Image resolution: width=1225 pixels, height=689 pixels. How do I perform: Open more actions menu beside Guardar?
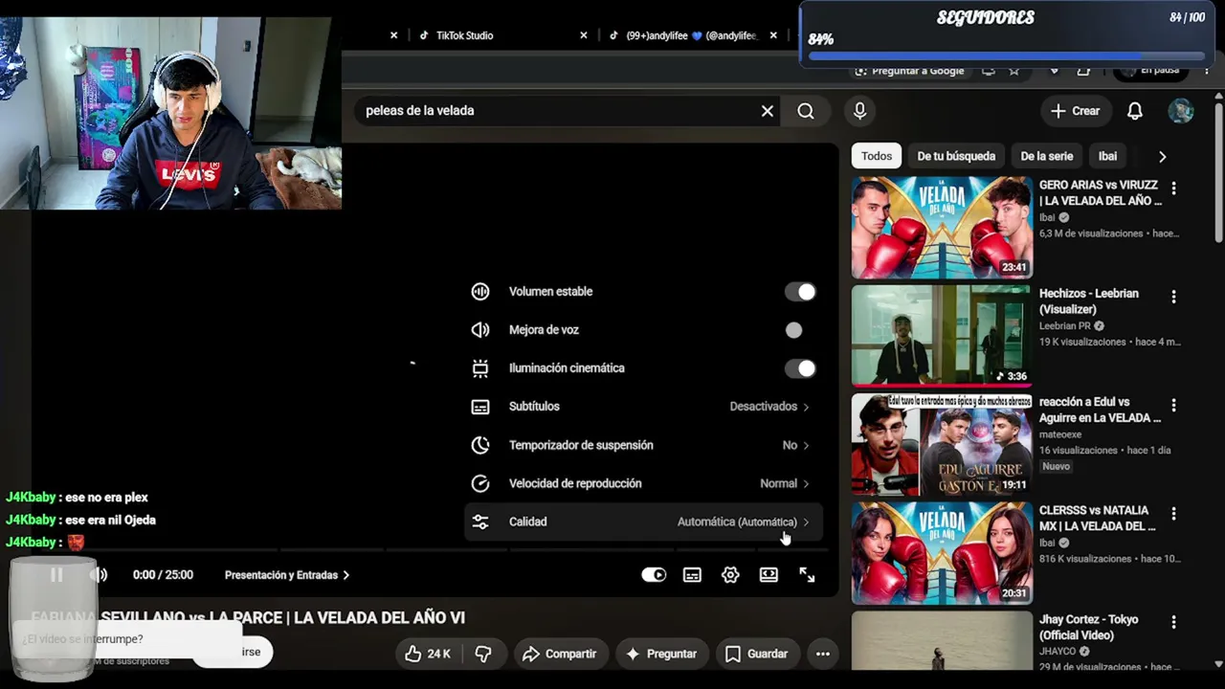coord(822,654)
